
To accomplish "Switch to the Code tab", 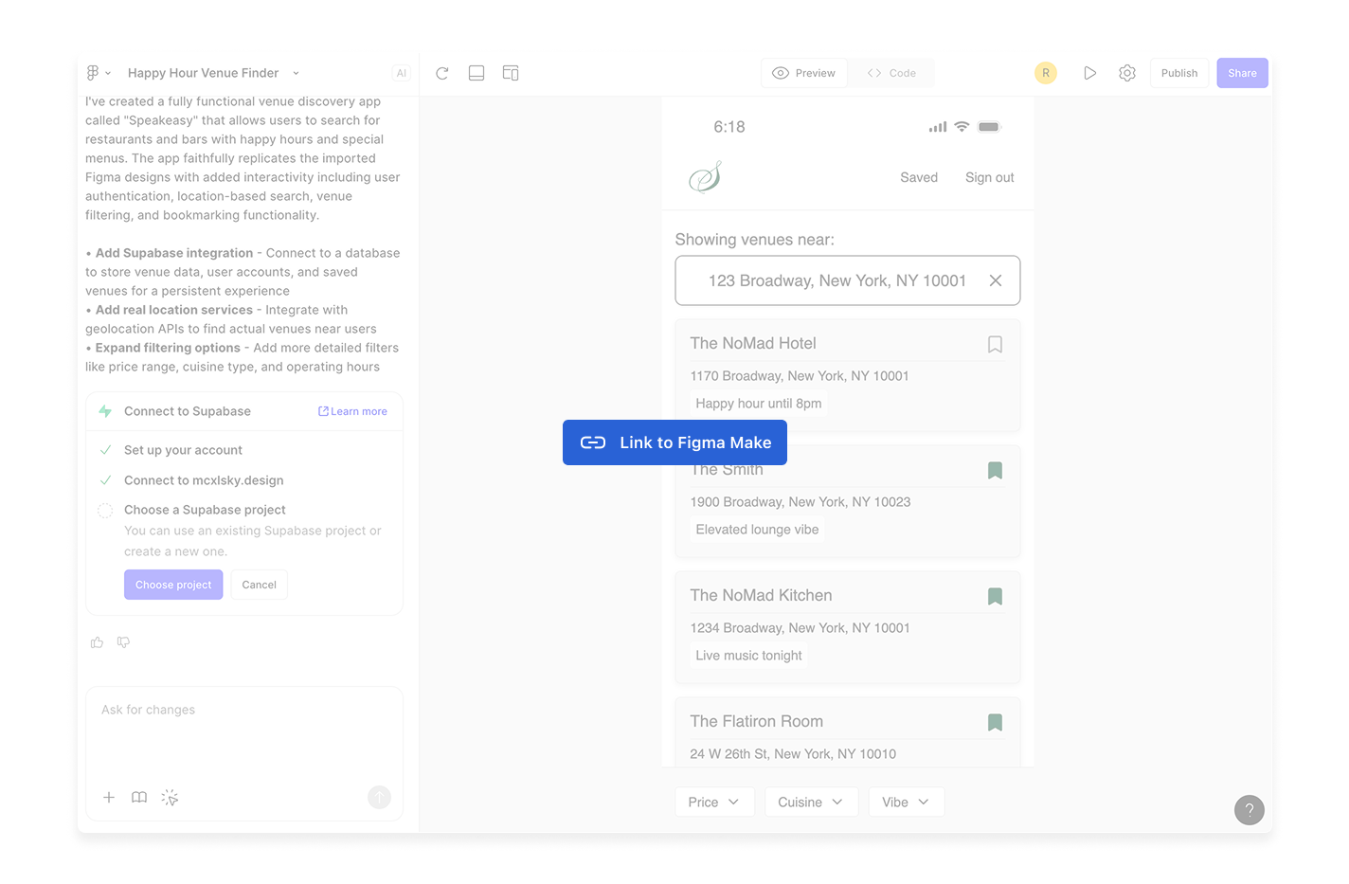I will pyautogui.click(x=890, y=72).
